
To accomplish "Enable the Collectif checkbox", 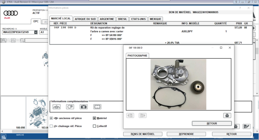I will coord(94,126).
